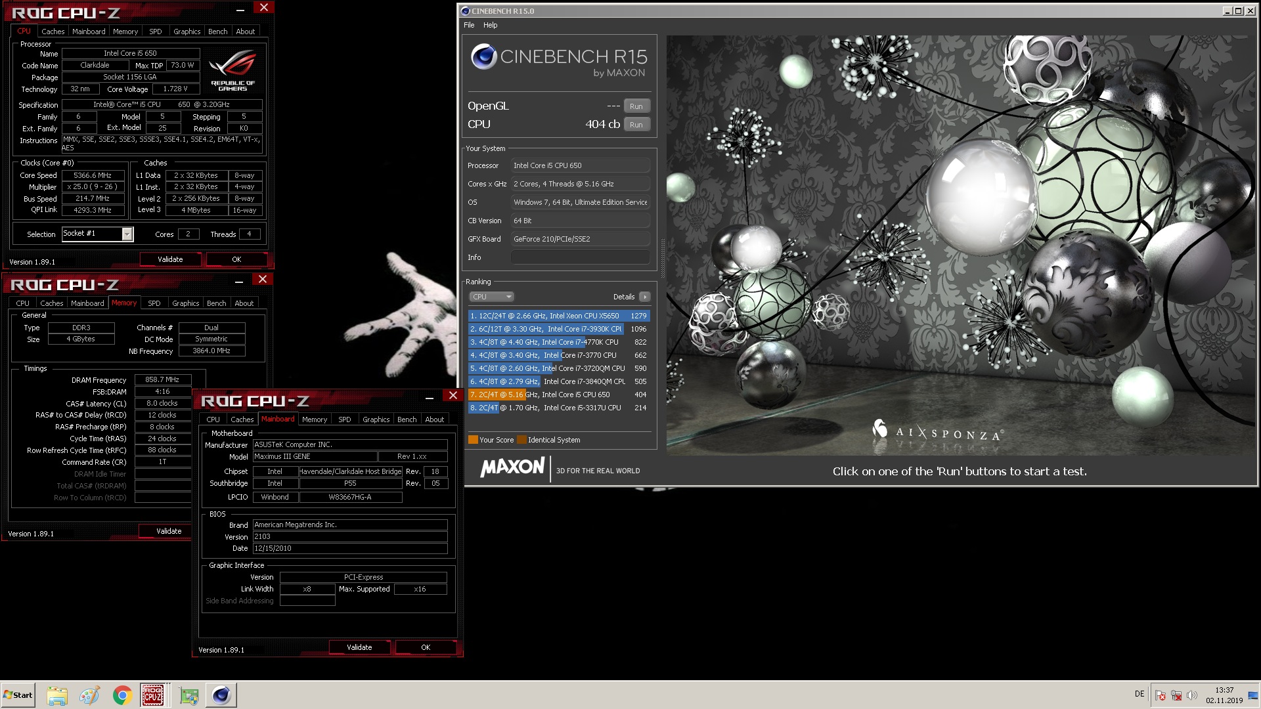Click OK in top CPU-Z CPU window
1261x709 pixels.
coord(236,259)
